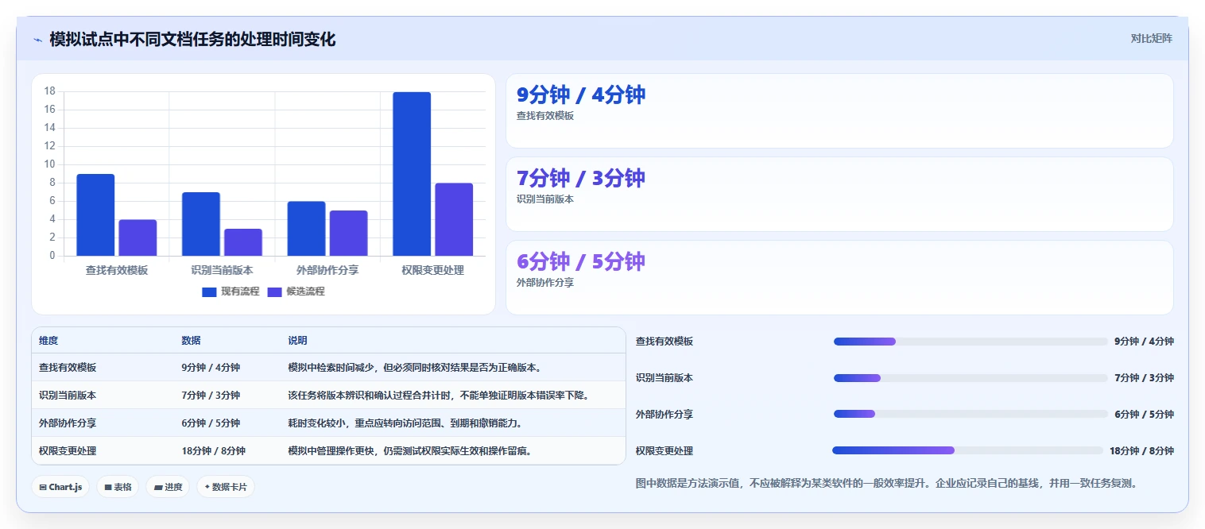This screenshot has width=1205, height=529.
Task: Click the 候选流程 bar for 权限变更处理
Action: tap(454, 219)
